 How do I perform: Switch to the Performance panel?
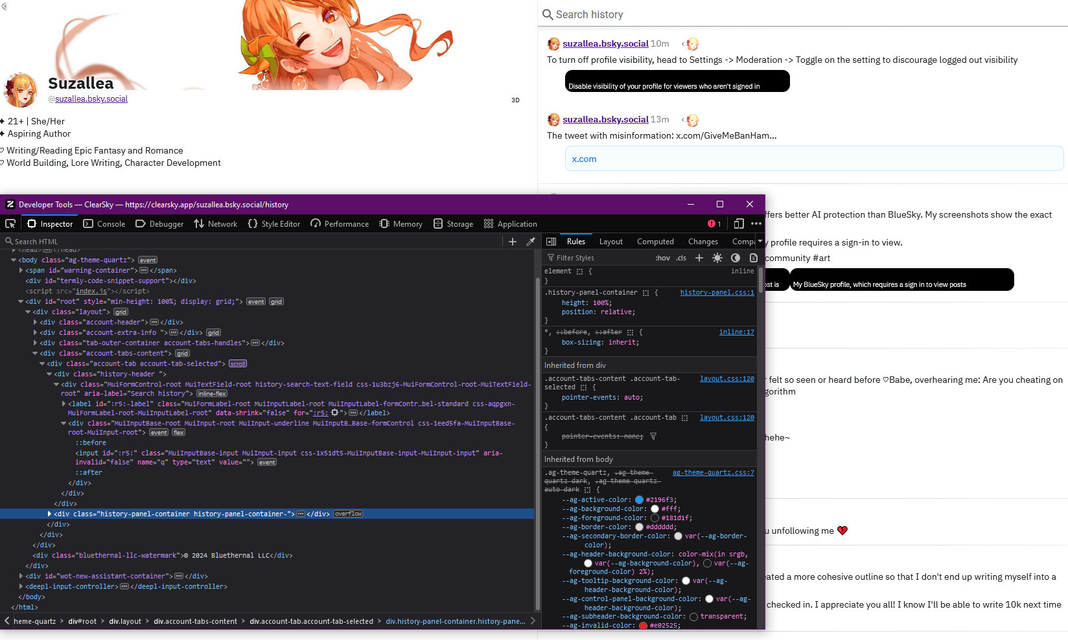click(x=340, y=223)
